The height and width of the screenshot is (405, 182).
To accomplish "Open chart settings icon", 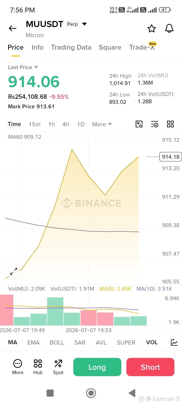I will tap(155, 124).
